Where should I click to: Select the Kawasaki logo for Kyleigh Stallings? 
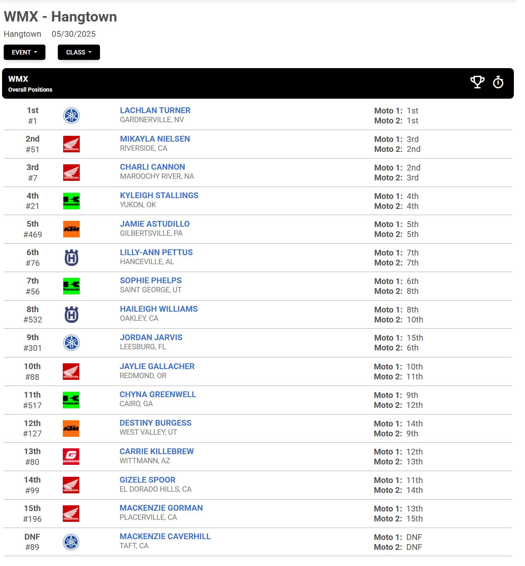coord(71,201)
